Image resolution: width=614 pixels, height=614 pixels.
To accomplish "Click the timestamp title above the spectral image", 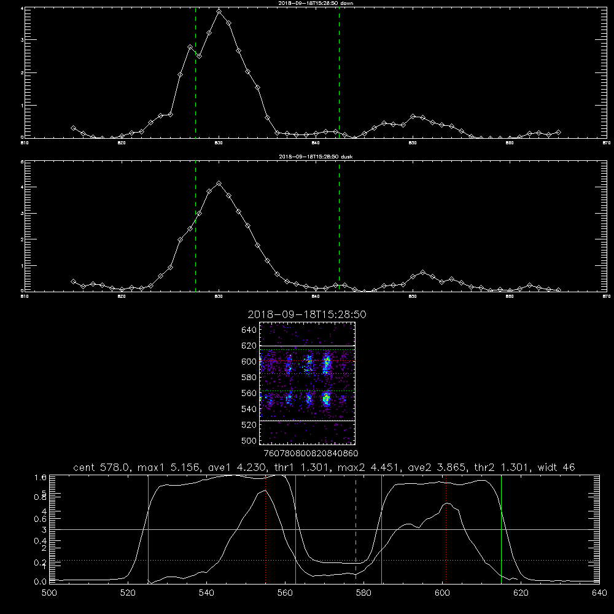I will (x=307, y=314).
